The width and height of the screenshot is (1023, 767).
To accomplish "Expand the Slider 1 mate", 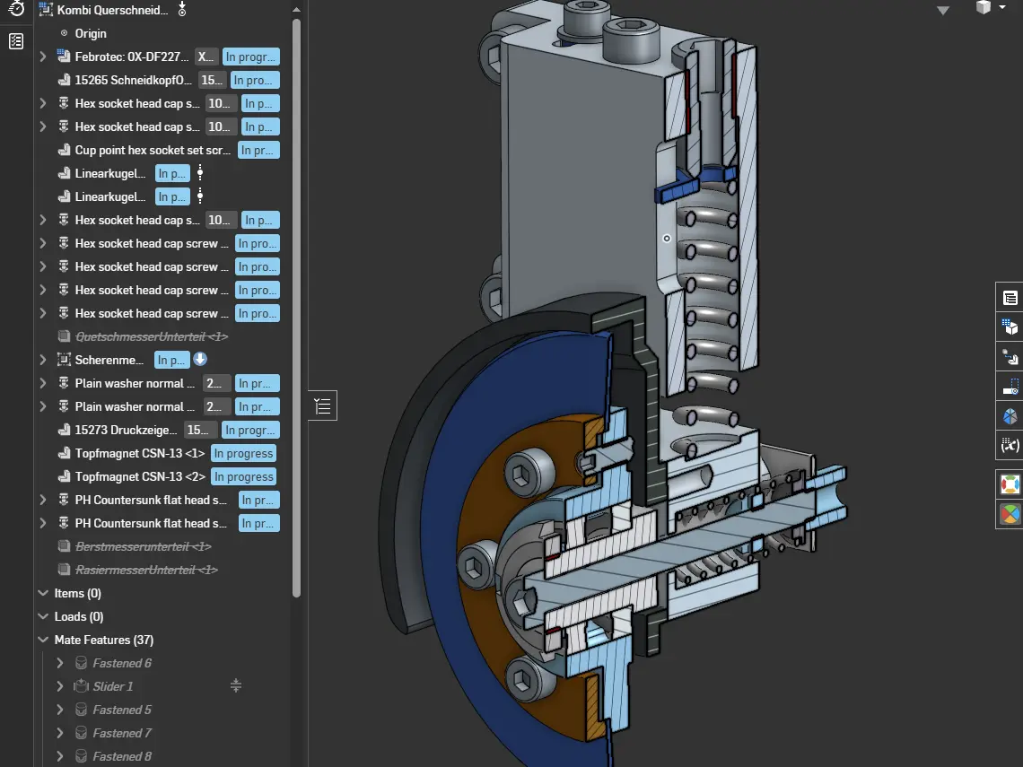I will (x=60, y=686).
